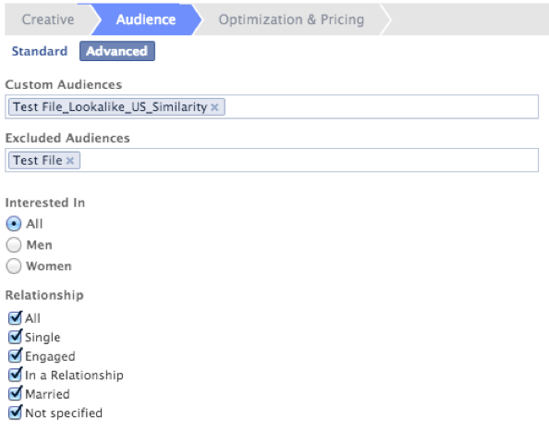
Task: Switch to Standard audience mode
Action: click(40, 51)
